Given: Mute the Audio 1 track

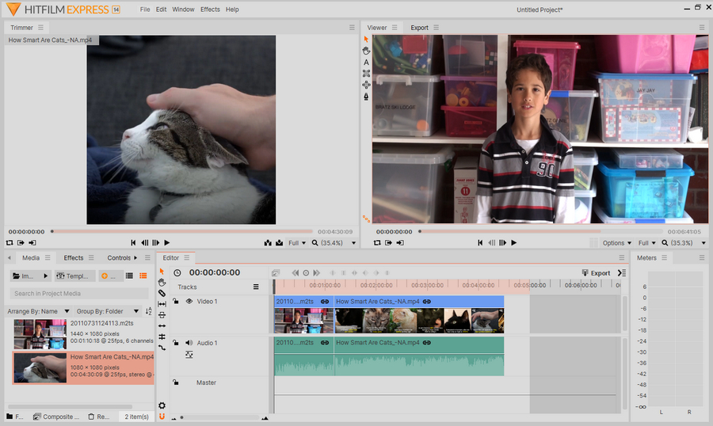Looking at the screenshot, I should (189, 343).
